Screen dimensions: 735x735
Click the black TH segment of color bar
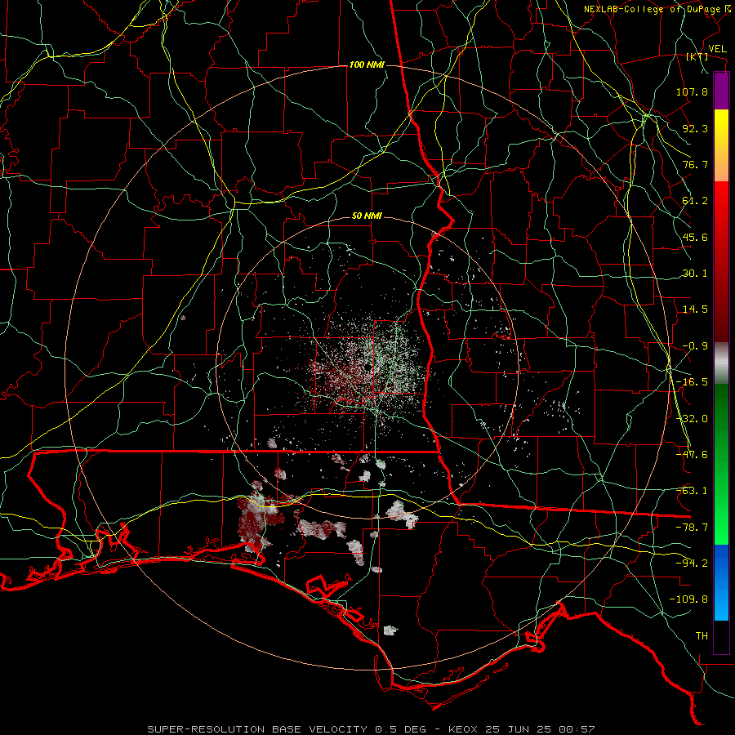721,637
